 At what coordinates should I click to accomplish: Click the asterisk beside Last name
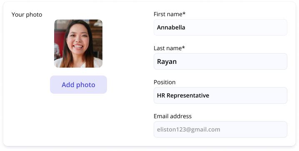pyautogui.click(x=183, y=47)
